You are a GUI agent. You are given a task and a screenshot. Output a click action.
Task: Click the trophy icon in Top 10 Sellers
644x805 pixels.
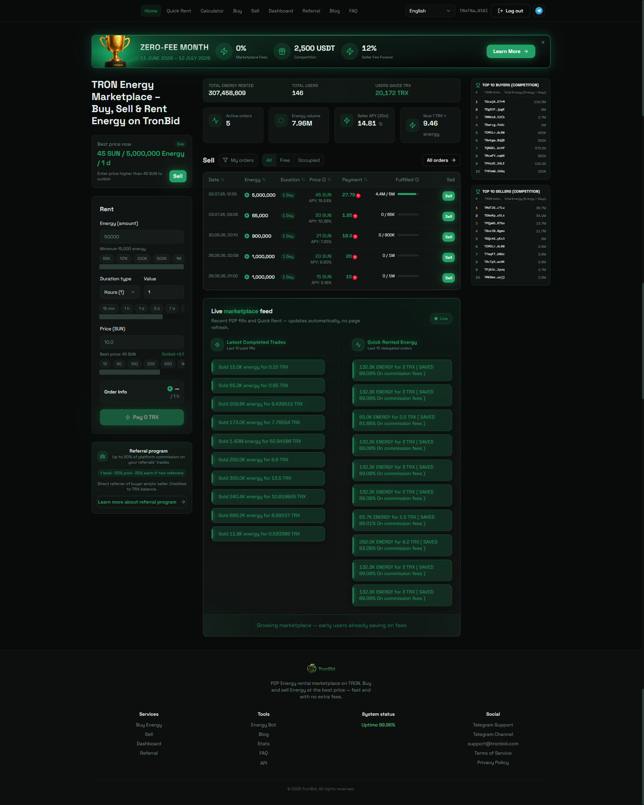point(478,192)
